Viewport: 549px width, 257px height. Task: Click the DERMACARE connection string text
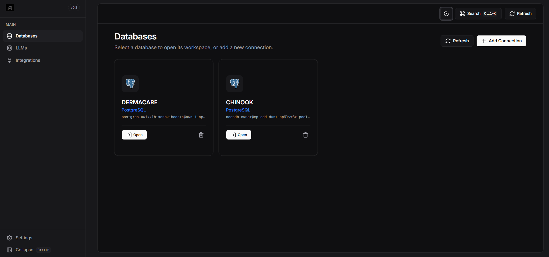point(163,117)
